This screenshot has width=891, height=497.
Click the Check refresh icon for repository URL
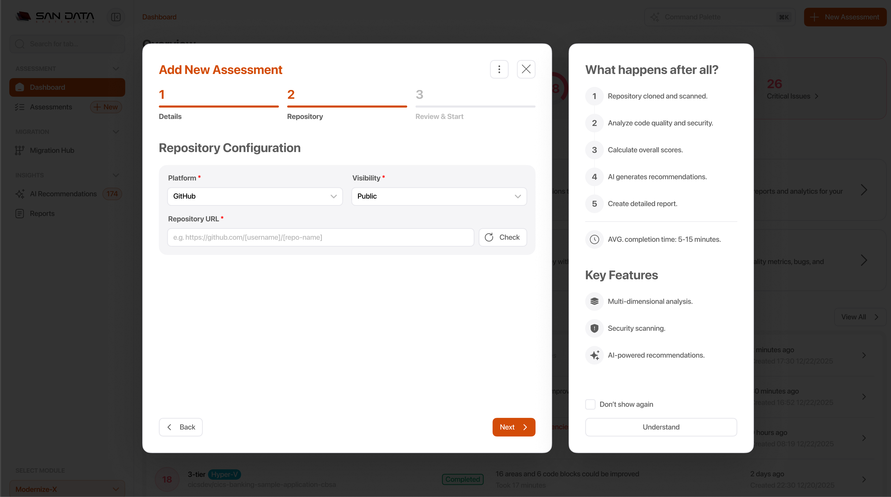(489, 237)
